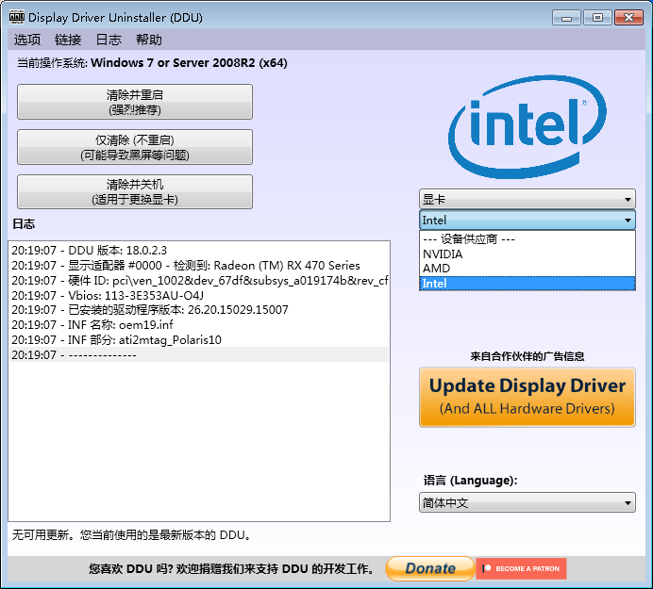Viewport: 653px width, 589px height.
Task: Open the 帮助 menu
Action: (x=149, y=40)
